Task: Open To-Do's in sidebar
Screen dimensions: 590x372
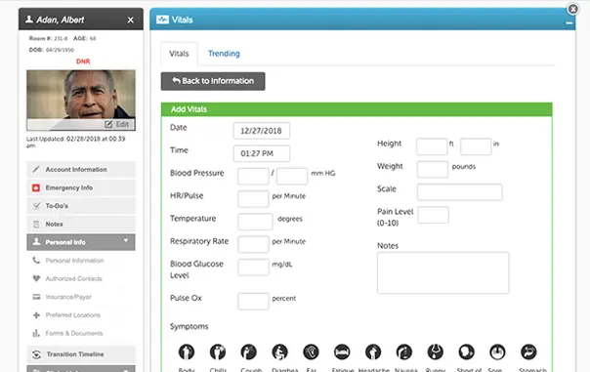Action: [81, 206]
